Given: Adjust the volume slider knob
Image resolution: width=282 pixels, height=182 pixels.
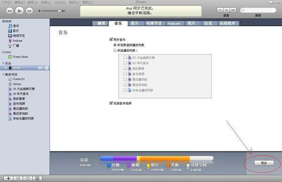Looking at the screenshot, I should 59,11.
